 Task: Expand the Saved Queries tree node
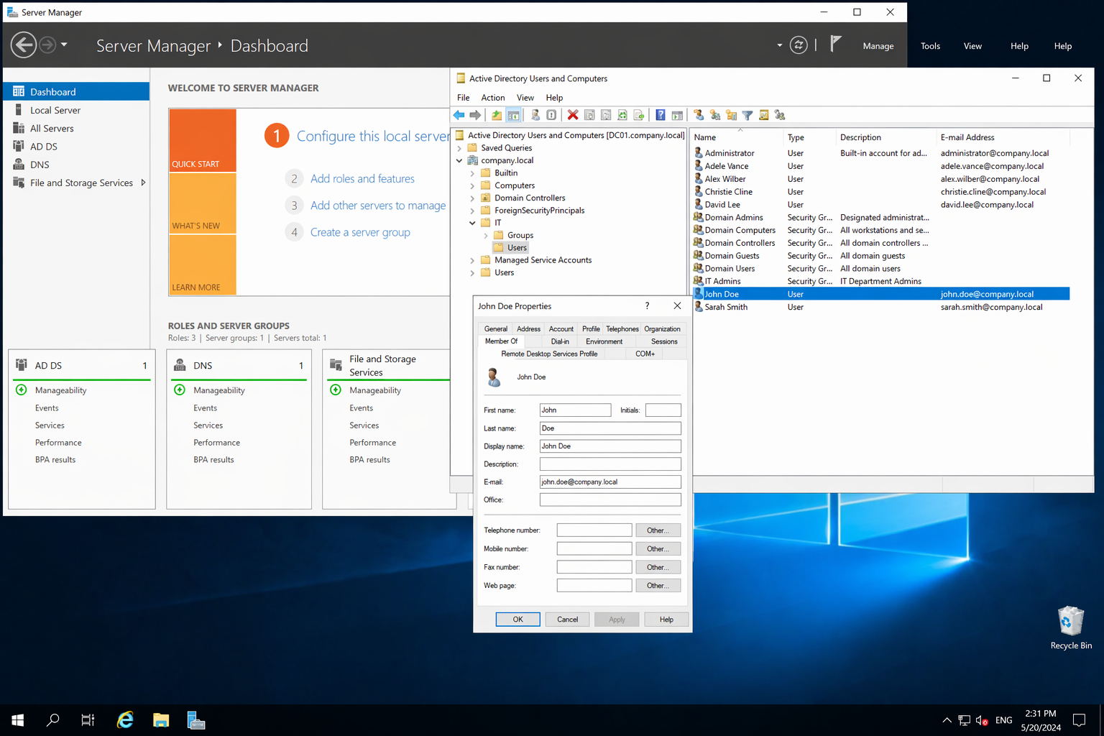[459, 148]
